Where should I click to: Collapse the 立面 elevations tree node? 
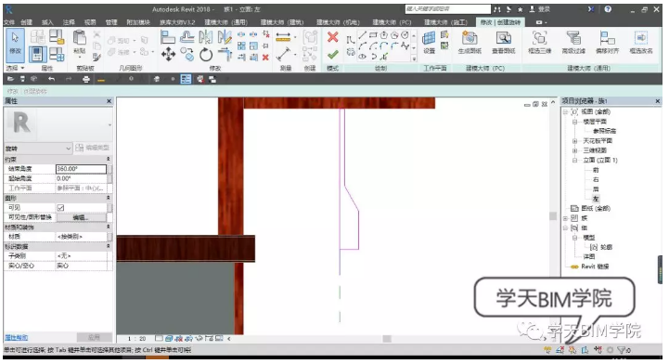[574, 161]
